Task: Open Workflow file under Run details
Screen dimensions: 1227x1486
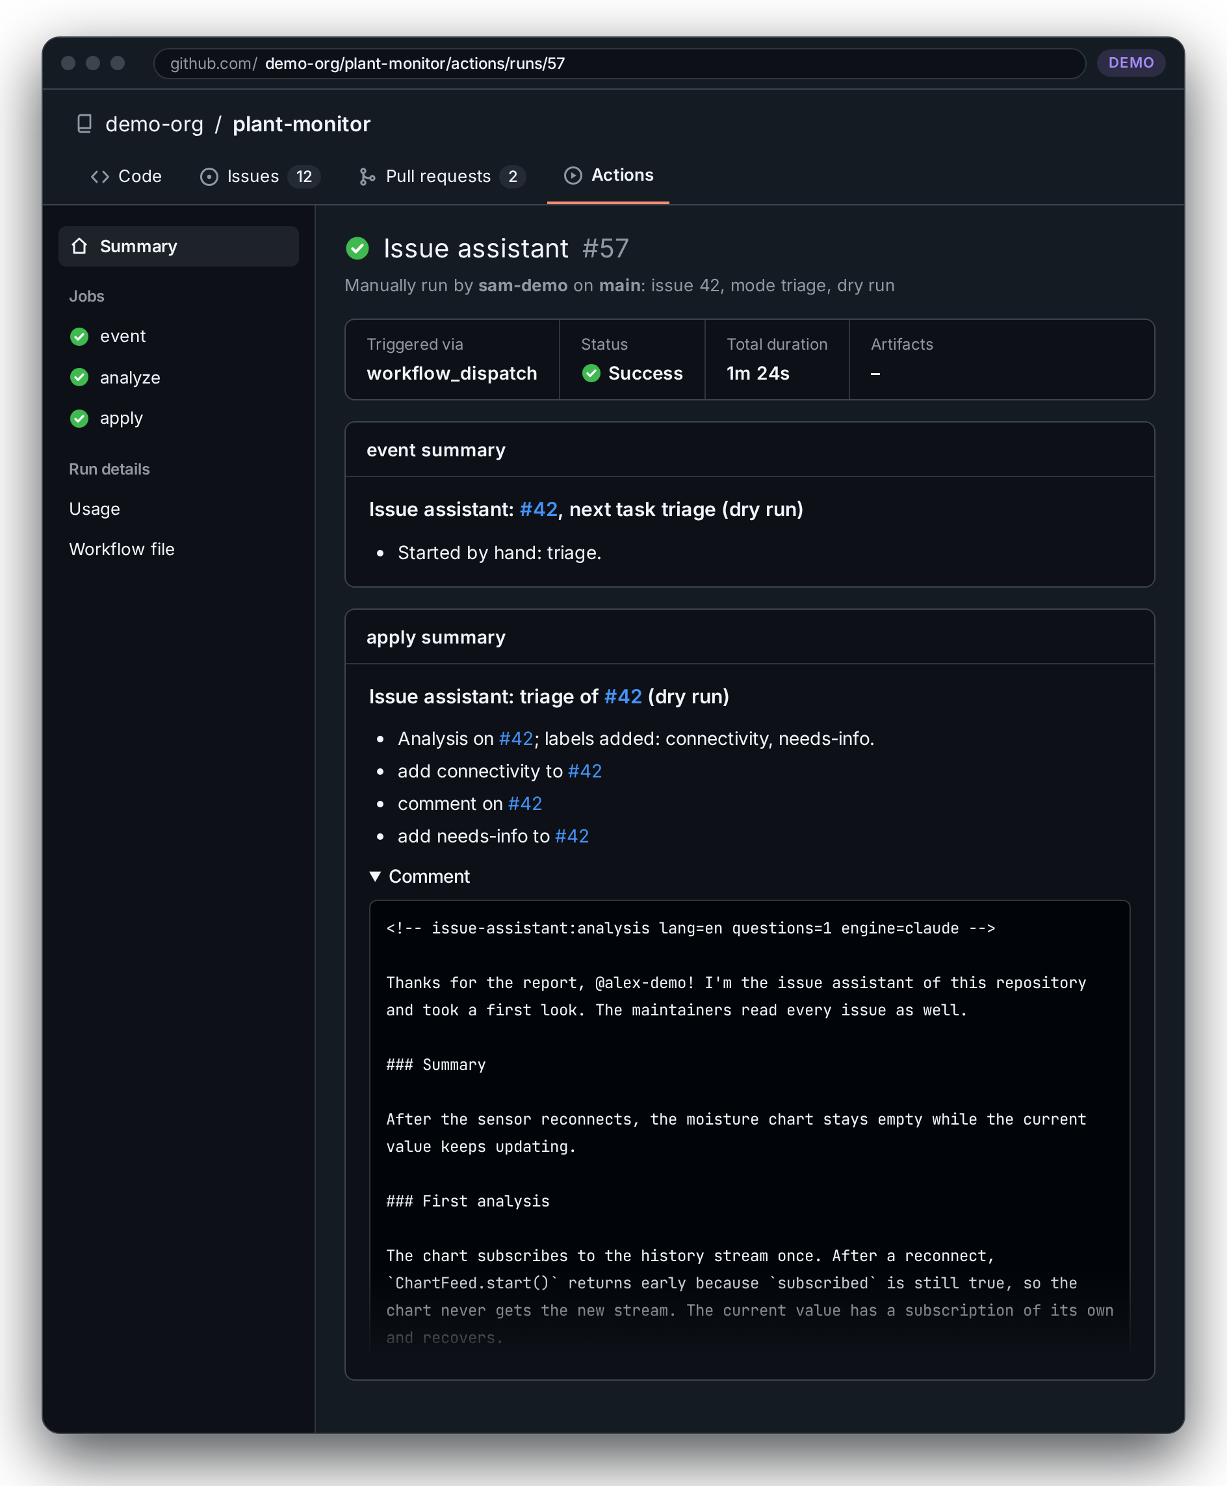Action: pos(122,549)
